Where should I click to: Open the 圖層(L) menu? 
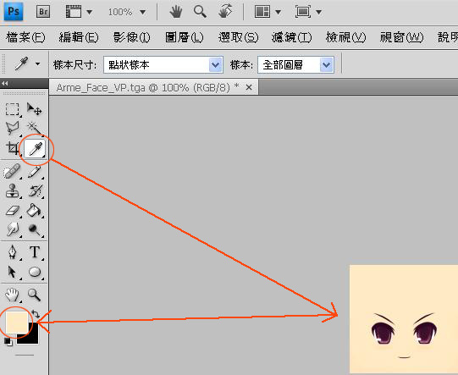click(184, 37)
